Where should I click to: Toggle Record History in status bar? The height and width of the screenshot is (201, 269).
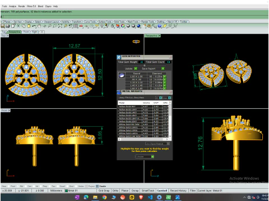click(178, 190)
